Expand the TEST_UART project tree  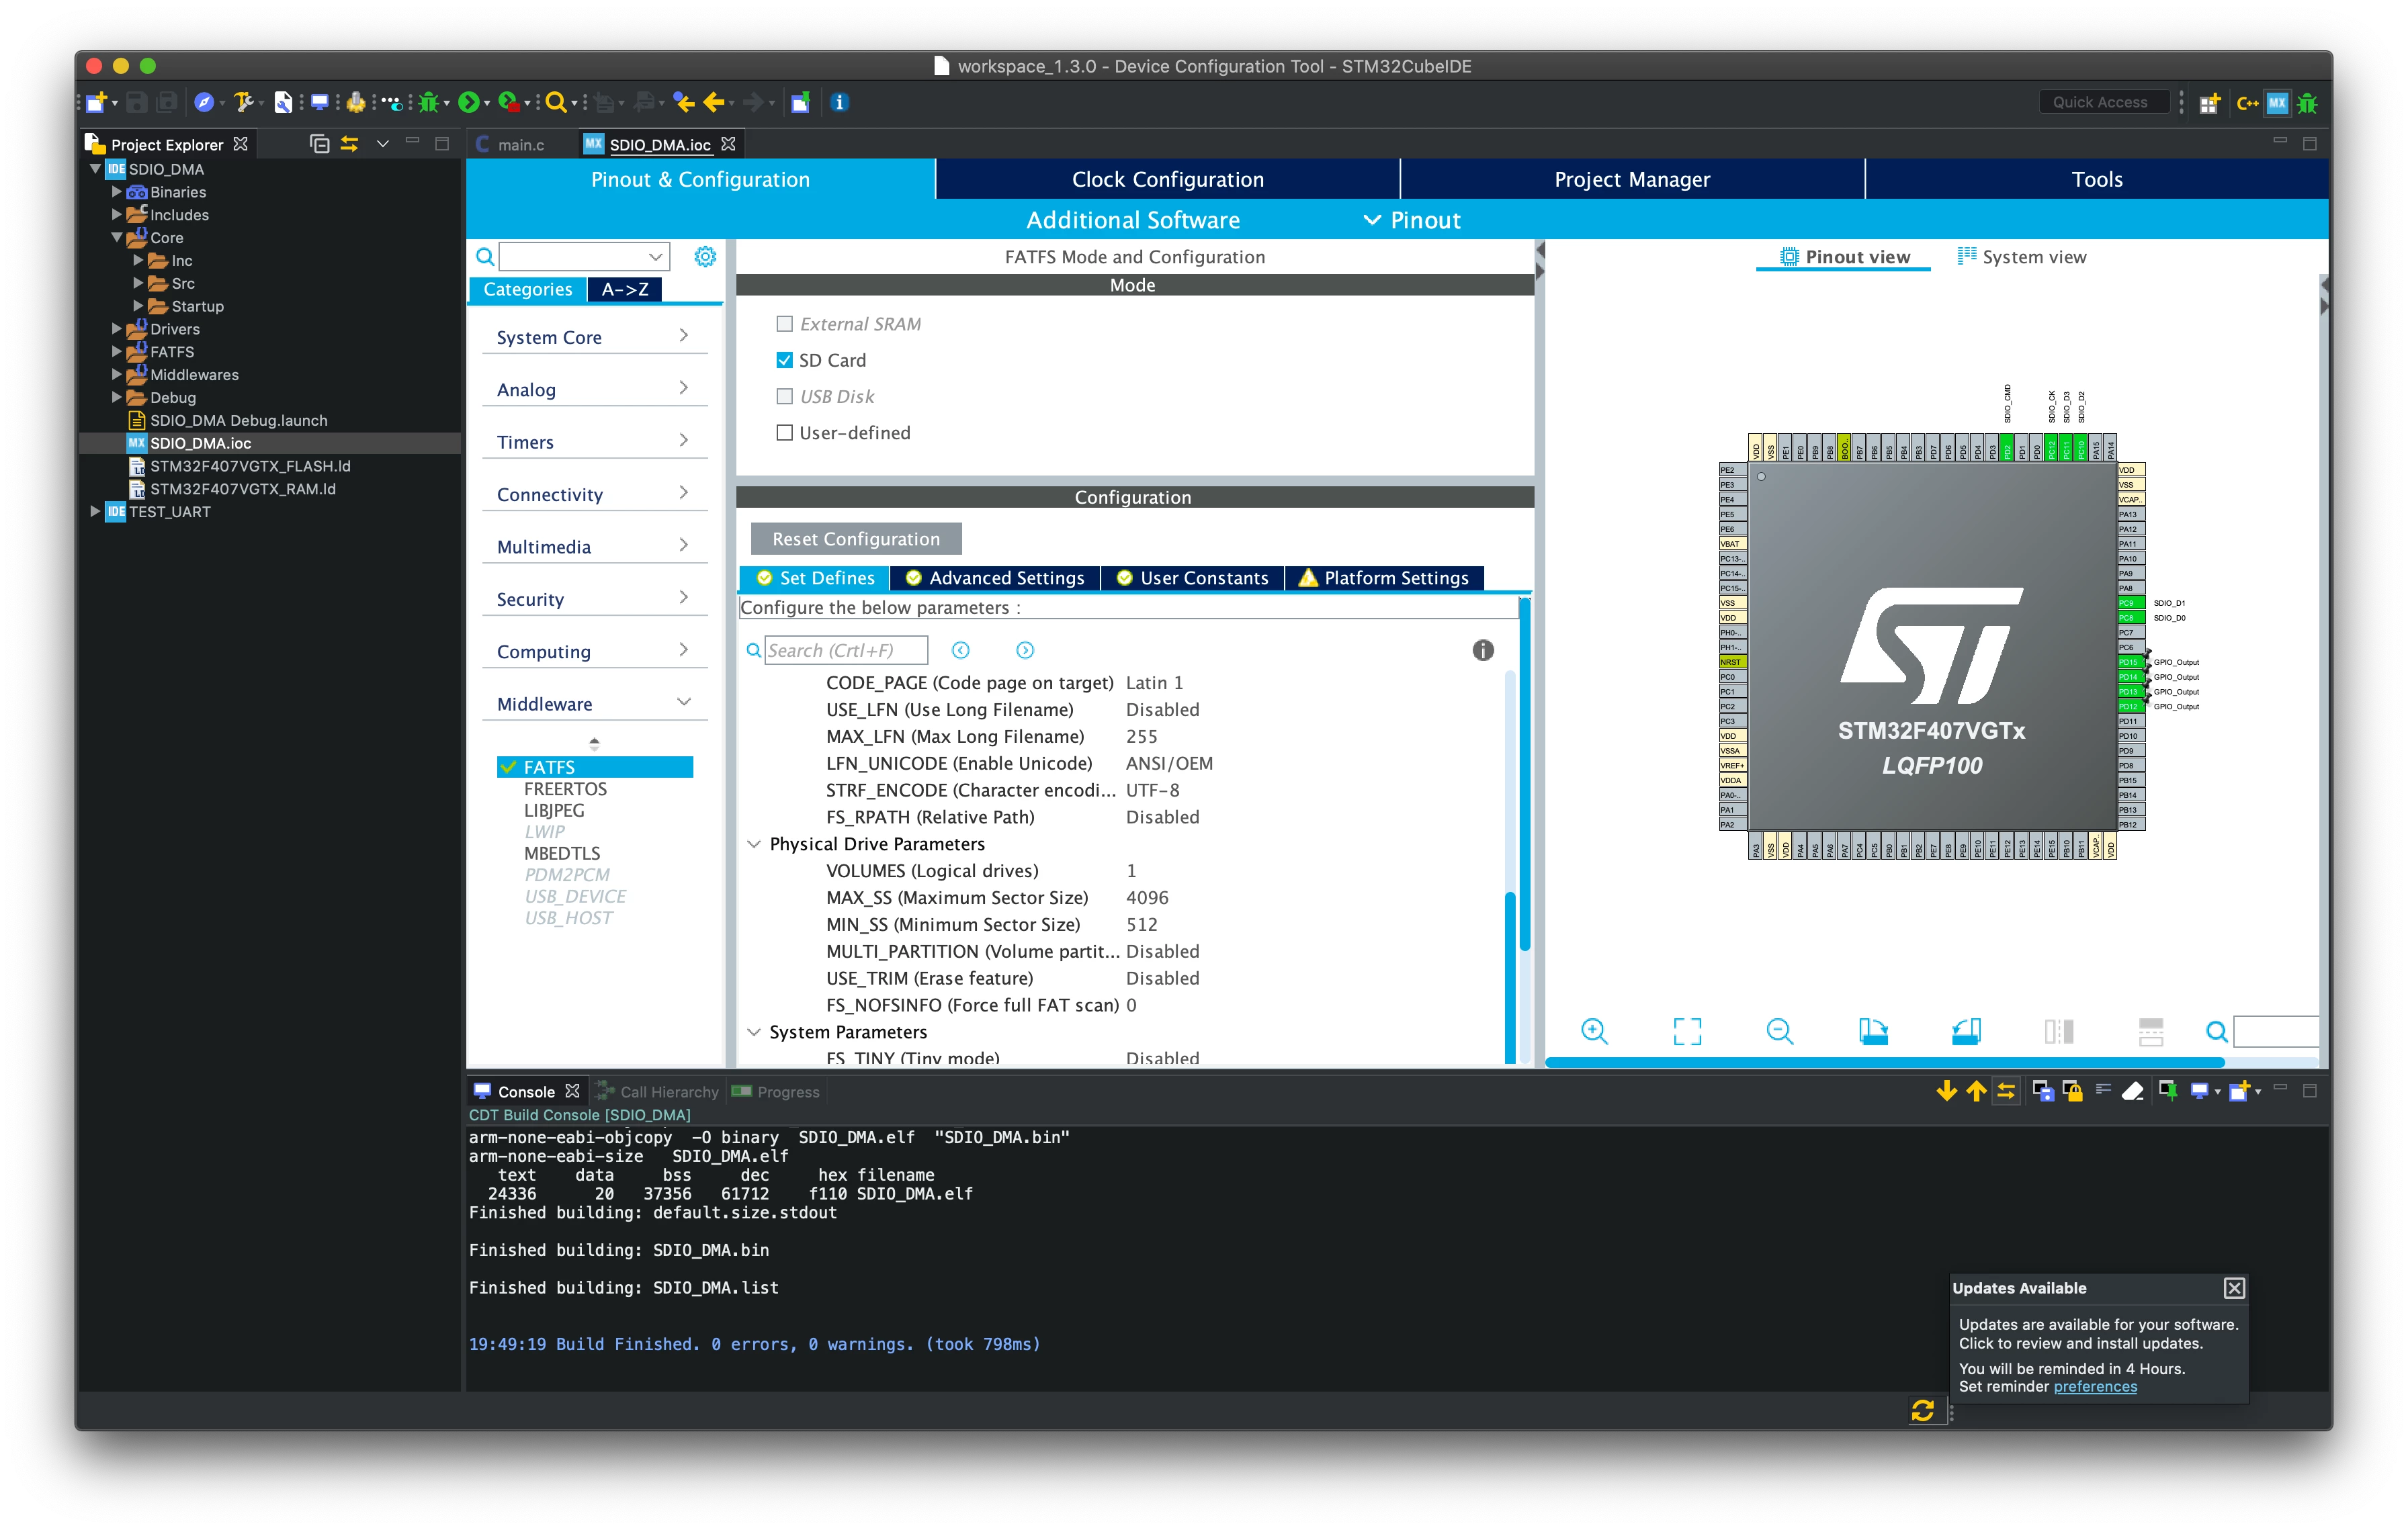pos(95,512)
